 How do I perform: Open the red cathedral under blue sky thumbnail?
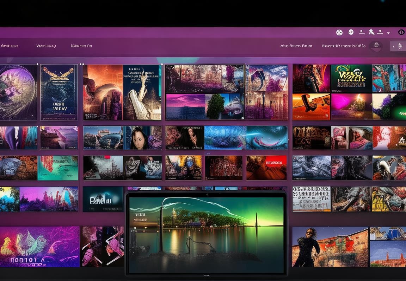388,254
